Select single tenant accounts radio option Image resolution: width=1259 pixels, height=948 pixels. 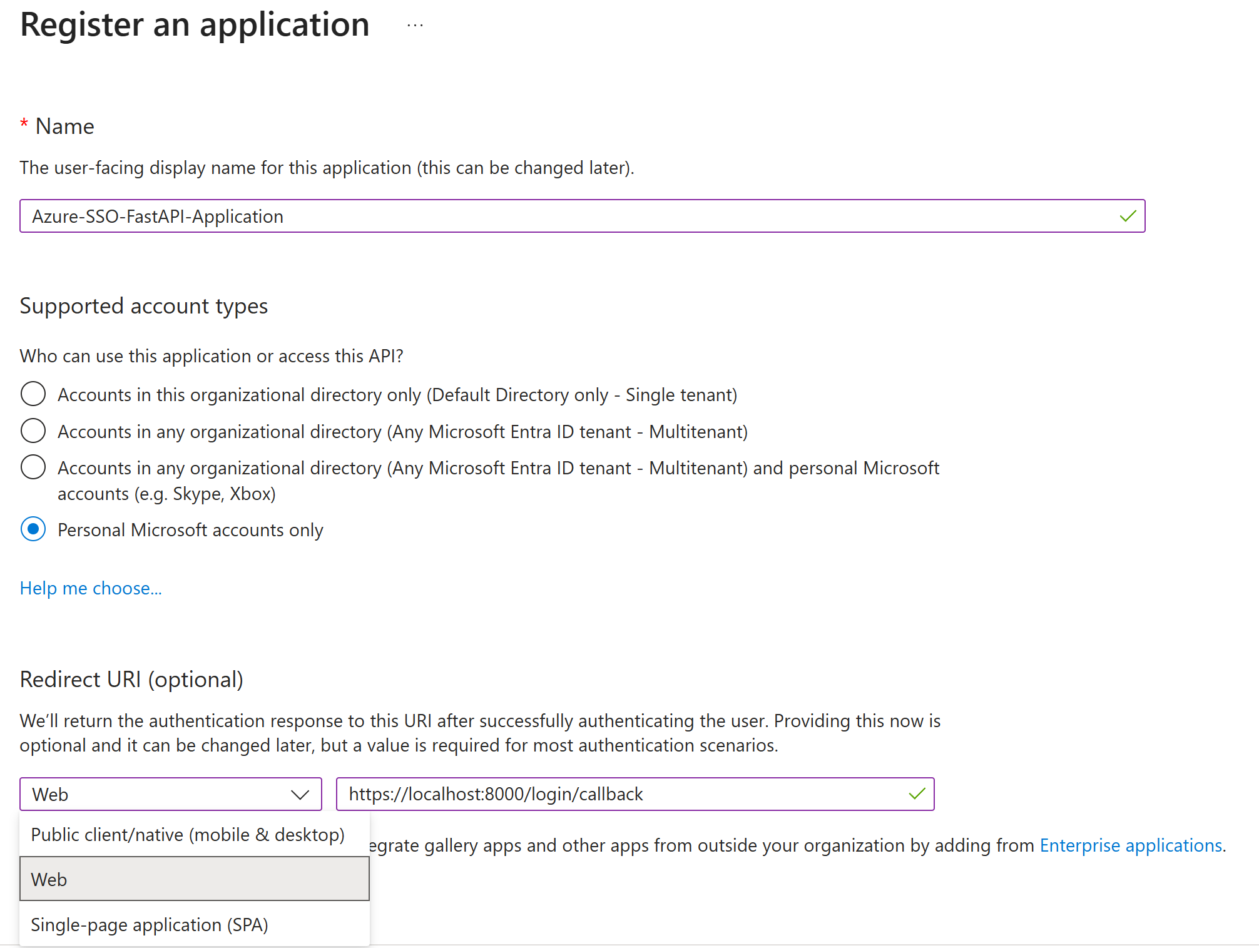33,394
